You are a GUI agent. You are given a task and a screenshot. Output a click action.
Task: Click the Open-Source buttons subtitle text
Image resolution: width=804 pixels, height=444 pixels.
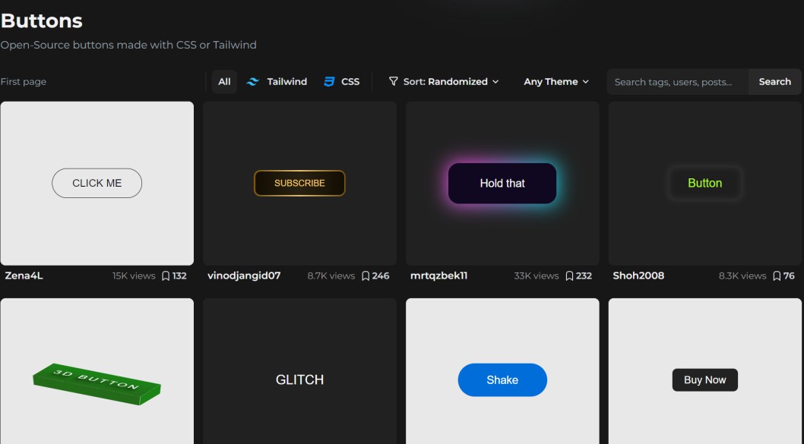click(128, 45)
